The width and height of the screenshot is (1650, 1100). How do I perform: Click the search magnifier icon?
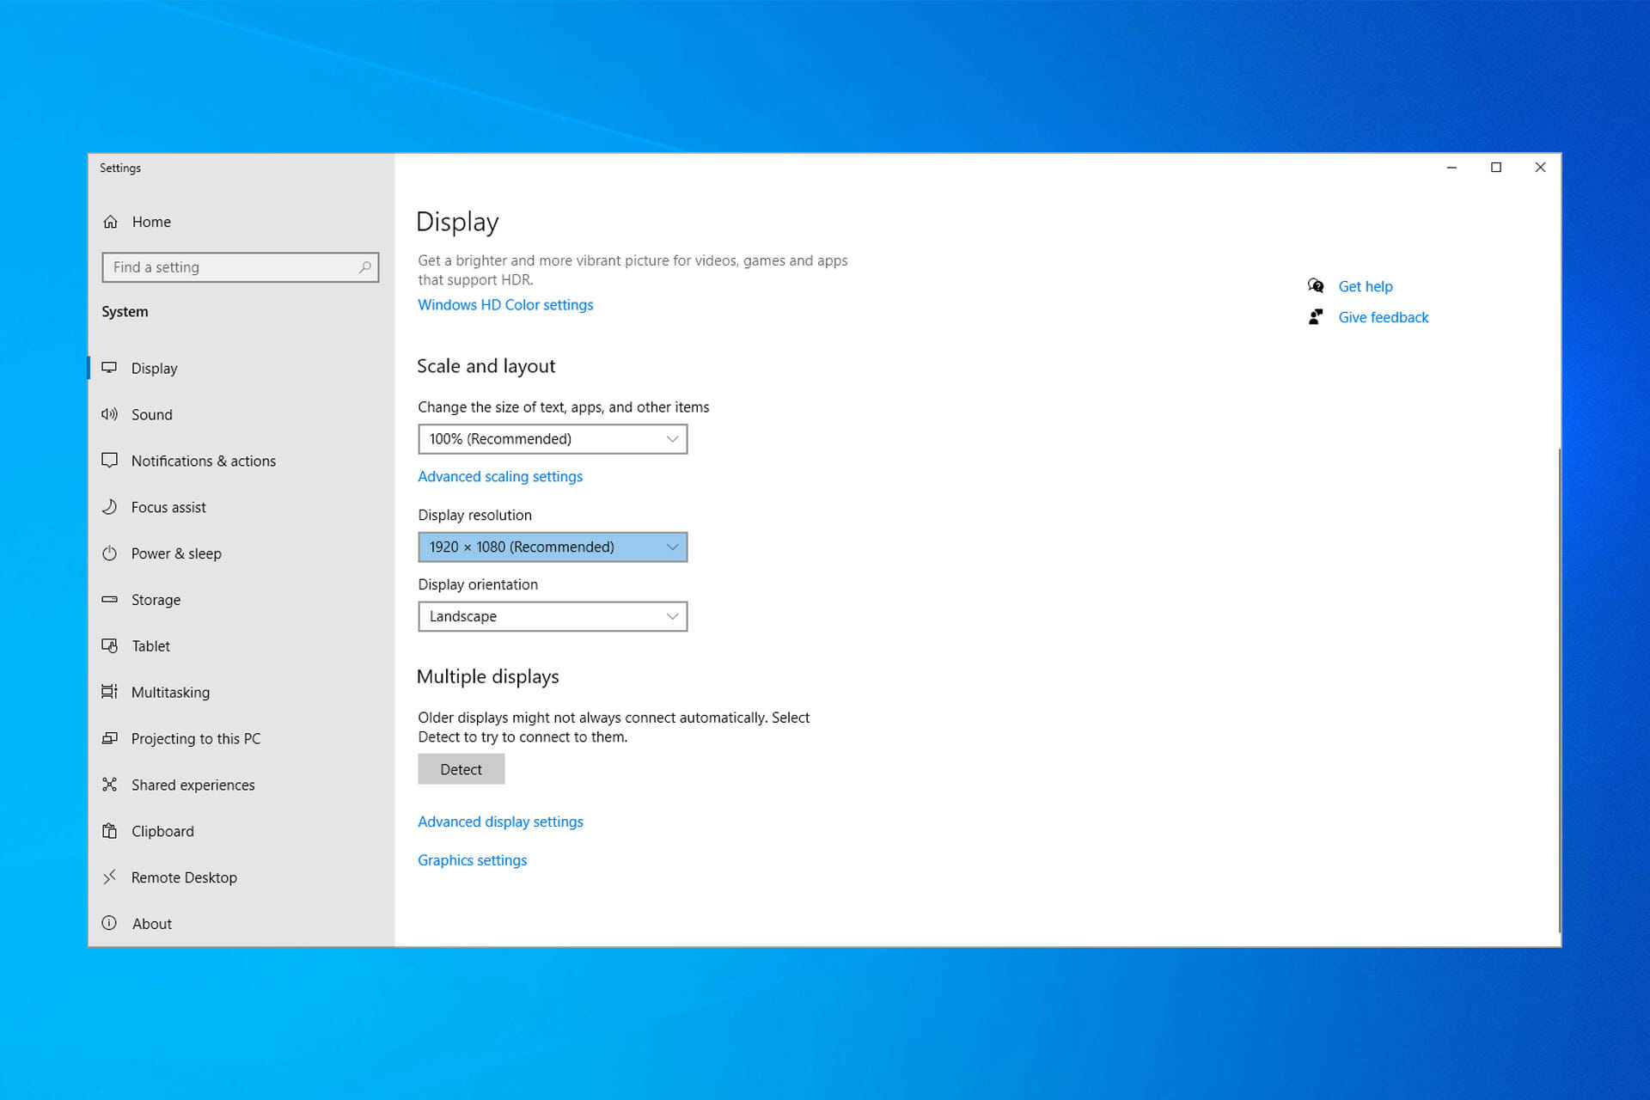point(365,267)
